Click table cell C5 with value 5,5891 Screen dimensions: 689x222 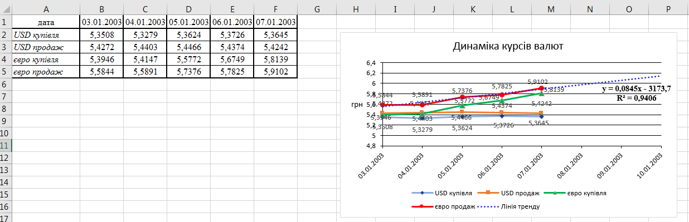tap(145, 71)
